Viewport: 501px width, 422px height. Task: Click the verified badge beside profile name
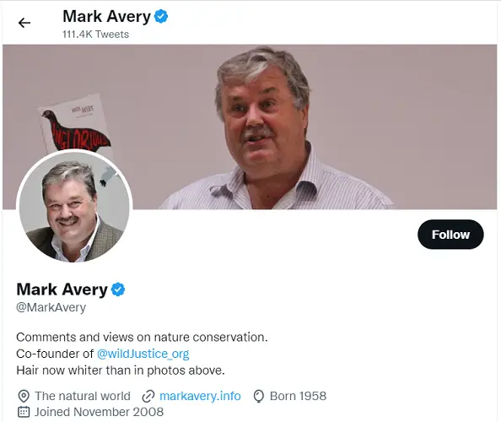[x=118, y=289]
